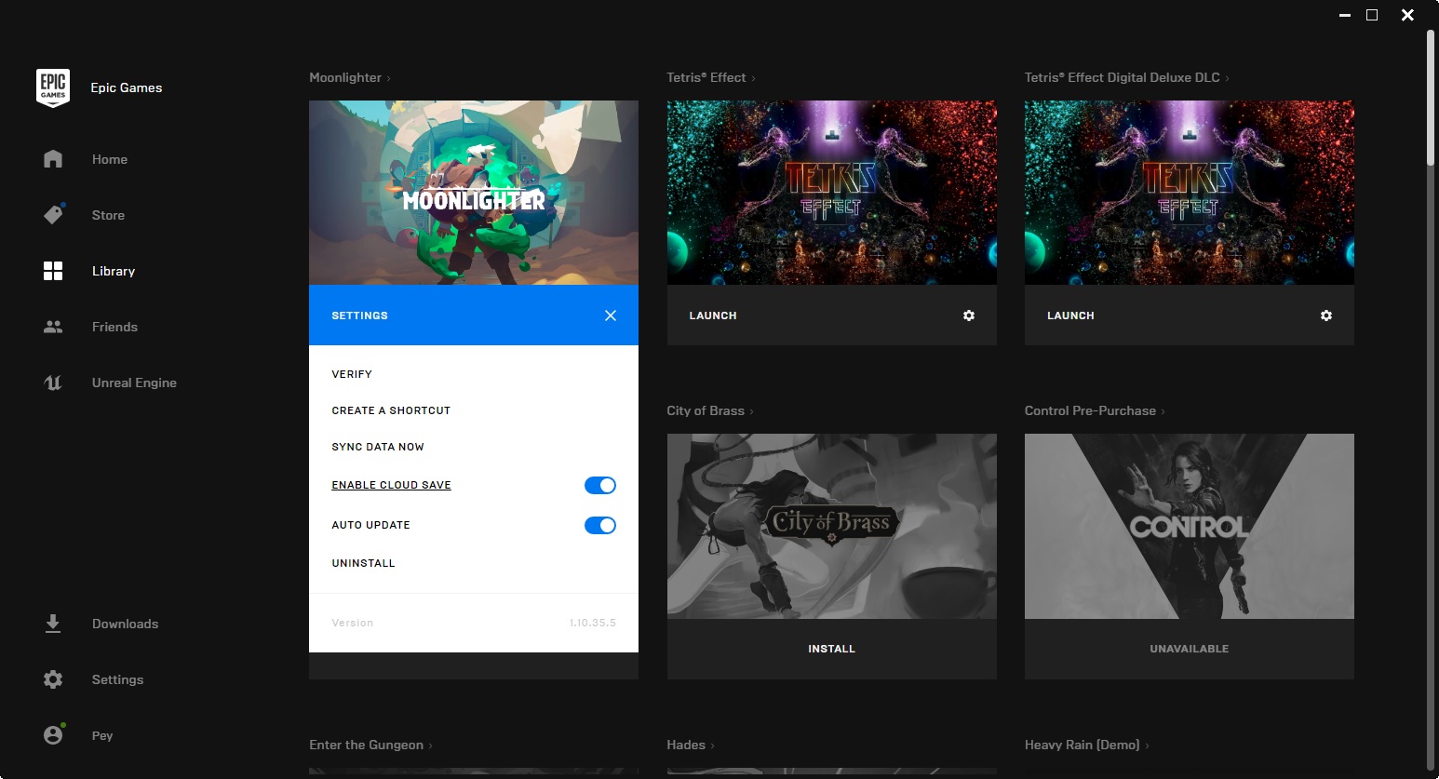Open Unreal Engine section

pos(134,383)
